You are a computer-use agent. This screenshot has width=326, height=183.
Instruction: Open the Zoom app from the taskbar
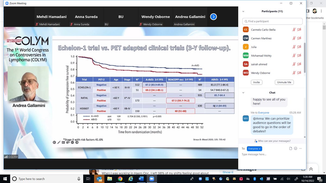click(x=152, y=179)
